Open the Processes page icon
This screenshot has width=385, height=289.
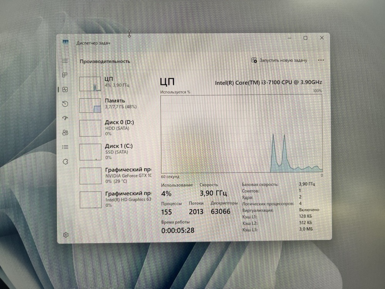click(x=65, y=75)
